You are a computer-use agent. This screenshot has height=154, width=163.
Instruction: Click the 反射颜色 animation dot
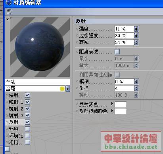coord(77,104)
